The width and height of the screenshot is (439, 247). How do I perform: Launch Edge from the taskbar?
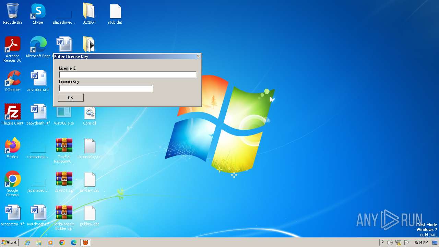click(x=74, y=243)
